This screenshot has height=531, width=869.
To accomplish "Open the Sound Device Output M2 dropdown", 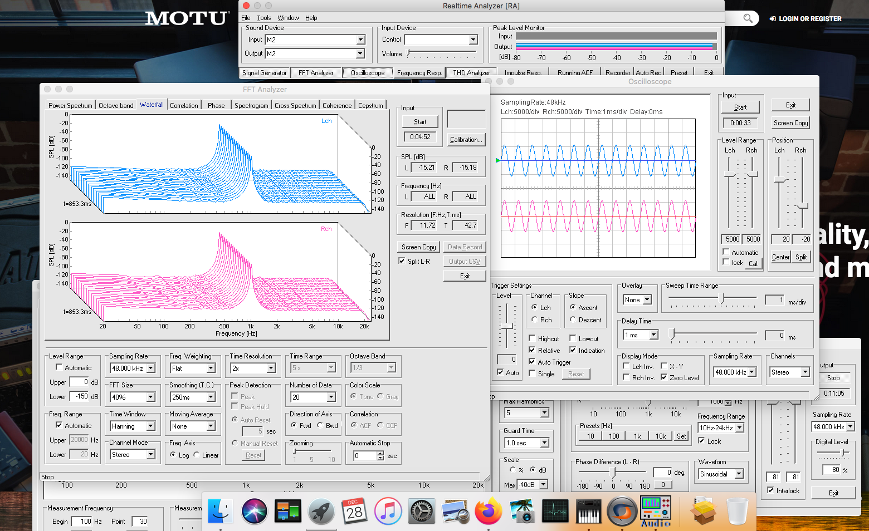I will [x=315, y=53].
